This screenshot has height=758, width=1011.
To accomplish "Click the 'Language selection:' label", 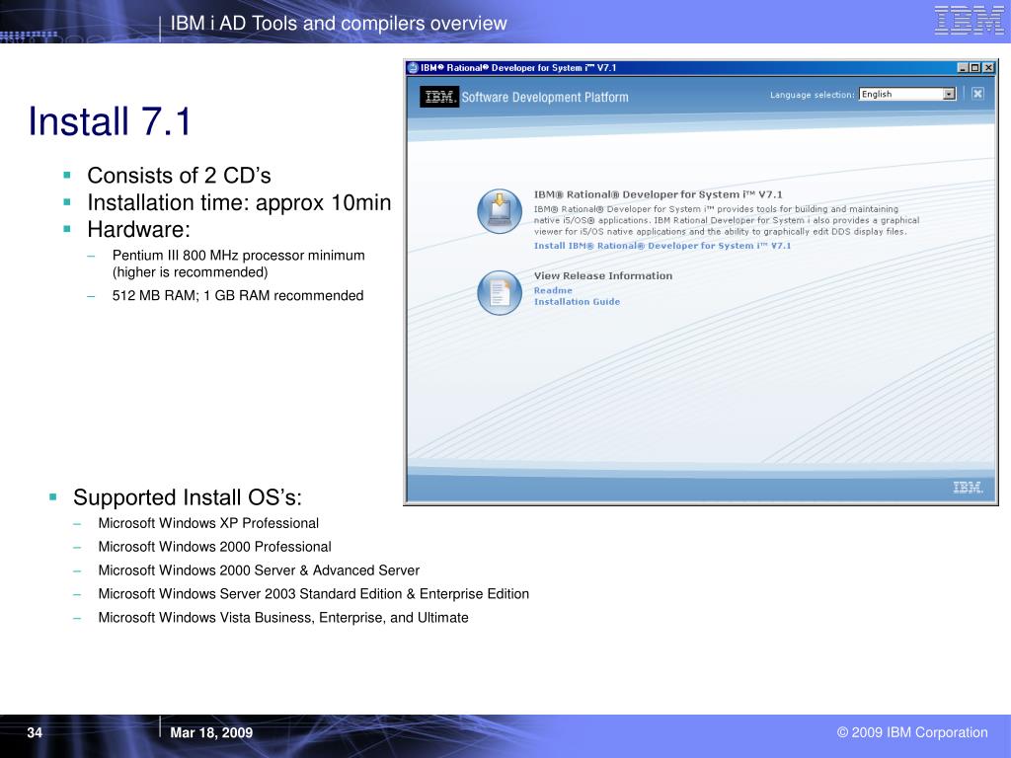I will pos(812,95).
